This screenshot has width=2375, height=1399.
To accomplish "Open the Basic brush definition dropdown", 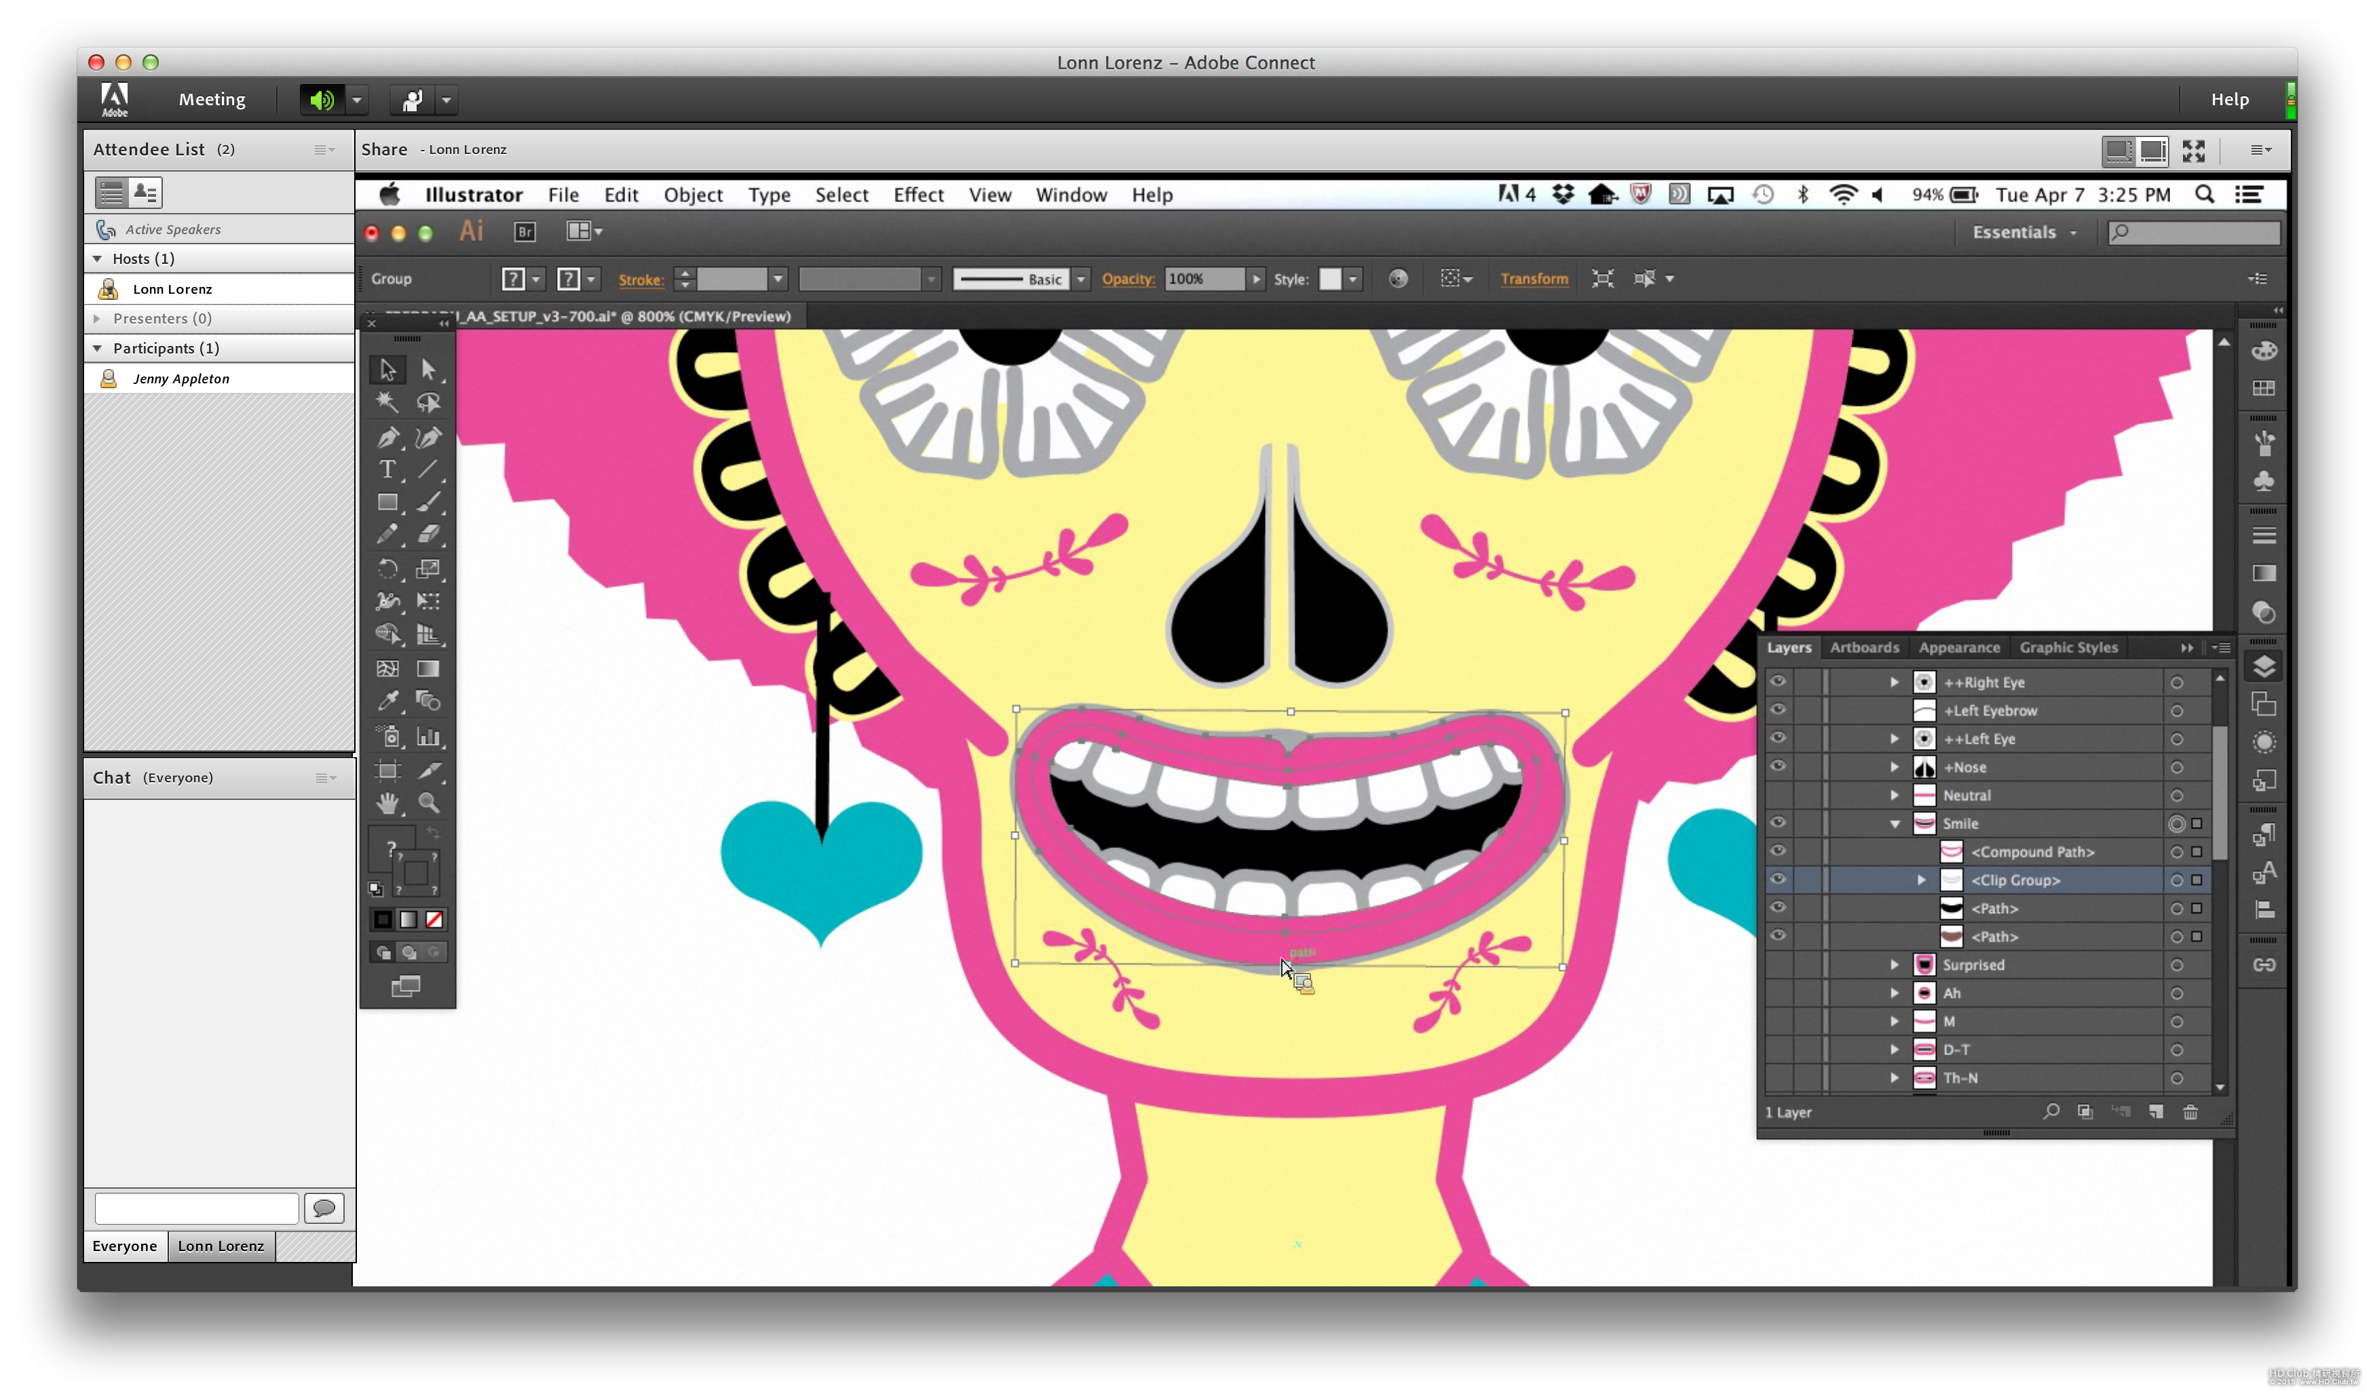I will pos(1080,279).
